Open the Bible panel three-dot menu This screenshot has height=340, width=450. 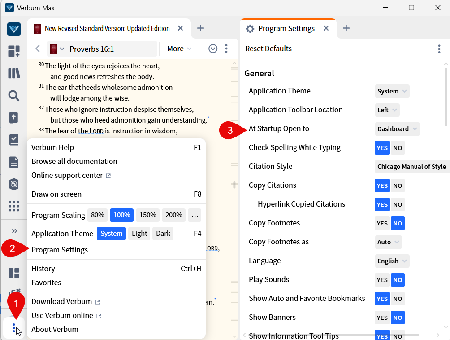pyautogui.click(x=226, y=49)
